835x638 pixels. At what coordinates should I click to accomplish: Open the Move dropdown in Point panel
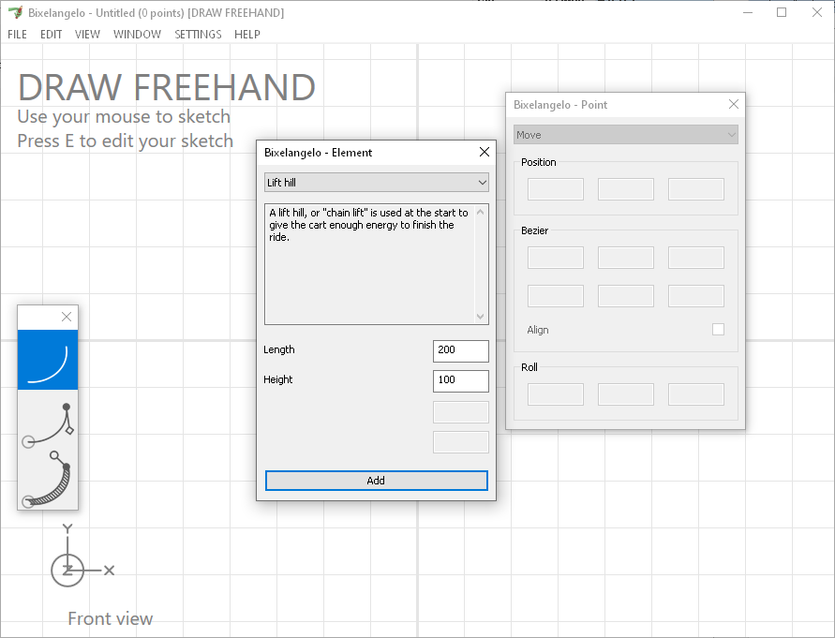(x=626, y=135)
